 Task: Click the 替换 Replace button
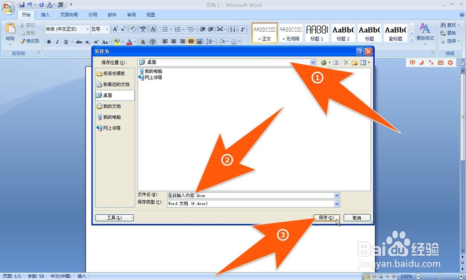[448, 33]
